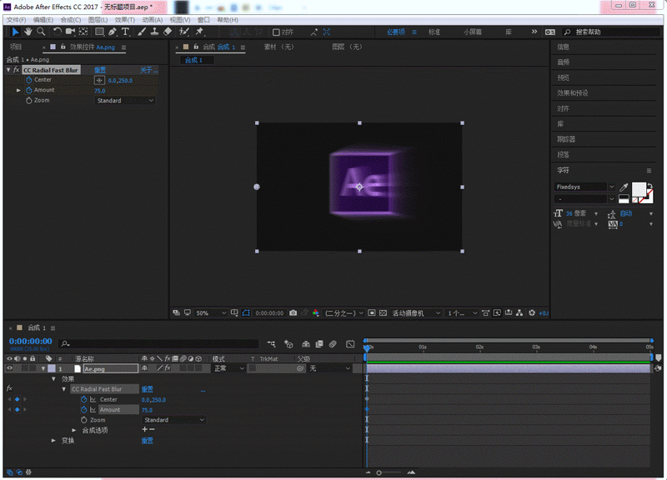Open the Zoom dropdown set to Standard
The image size is (667, 480).
tap(125, 101)
